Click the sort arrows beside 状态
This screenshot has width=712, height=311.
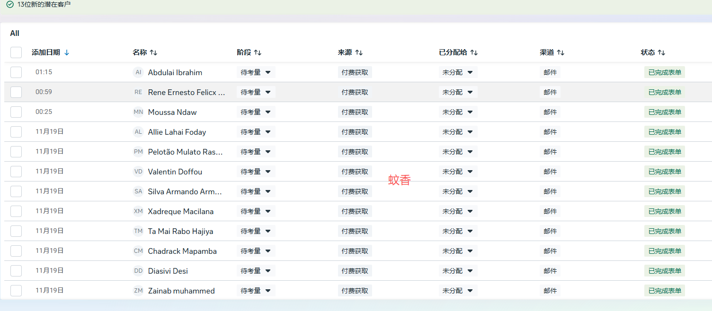(661, 52)
